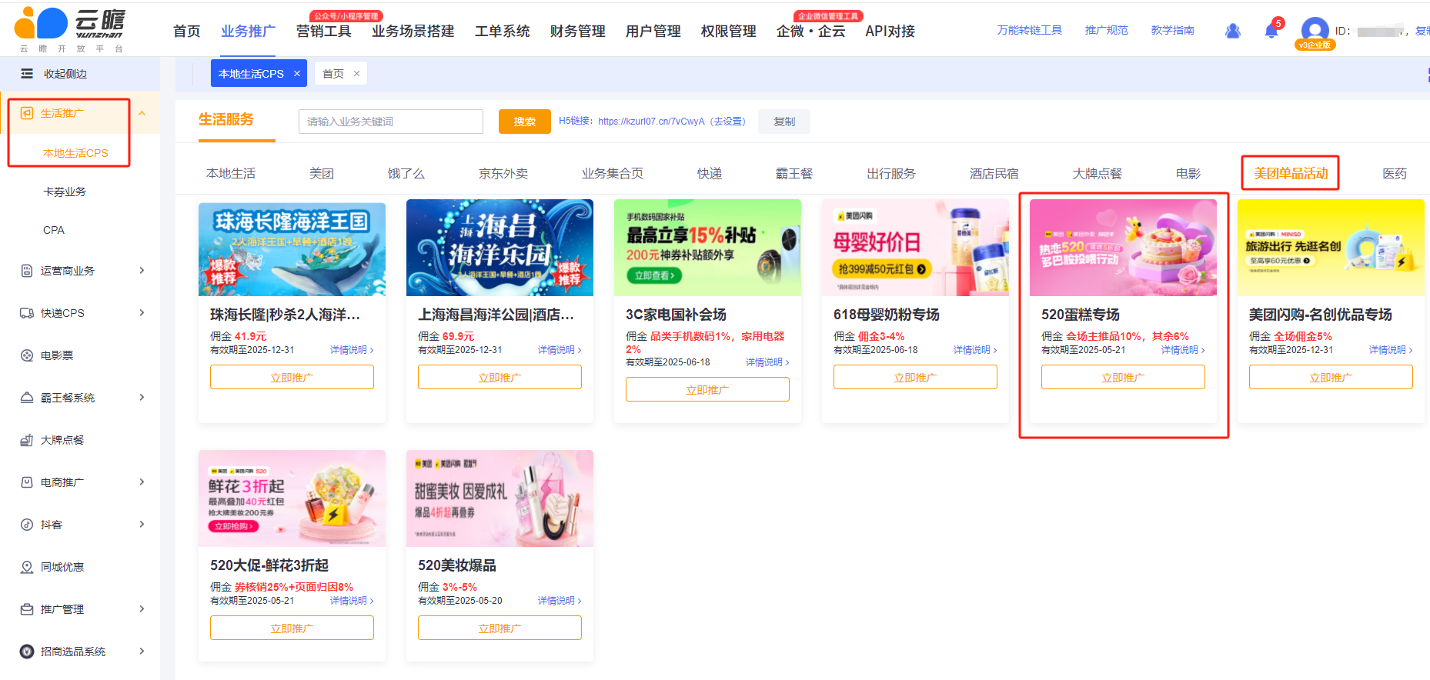The width and height of the screenshot is (1430, 680).
Task: Open the 营销工具 top menu
Action: click(323, 32)
